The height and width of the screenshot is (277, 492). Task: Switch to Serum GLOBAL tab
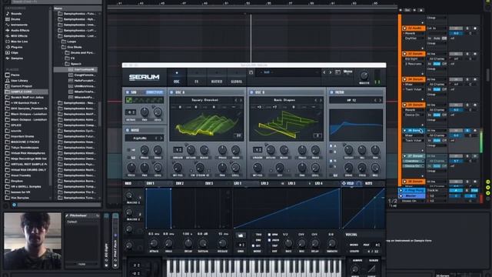click(x=237, y=77)
